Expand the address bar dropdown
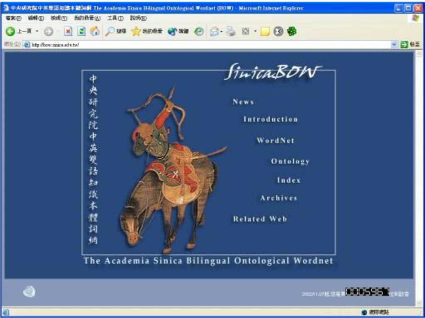The height and width of the screenshot is (318, 425). coord(394,45)
